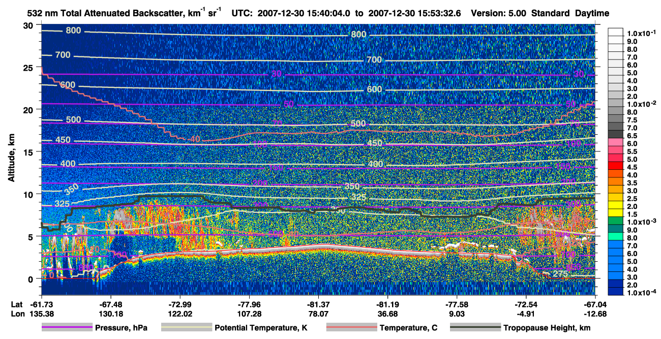
Task: Pick the darkest gray colorbar swatch above 6.5
Action: pyautogui.click(x=616, y=134)
